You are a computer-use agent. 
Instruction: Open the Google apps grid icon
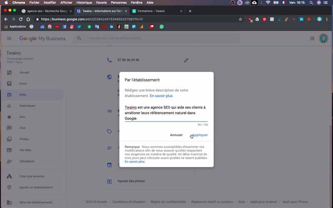(312, 38)
